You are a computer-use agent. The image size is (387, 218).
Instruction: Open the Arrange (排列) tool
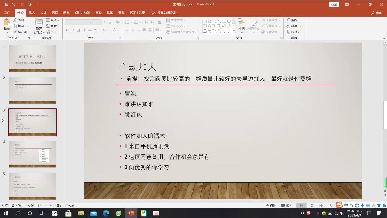click(241, 24)
